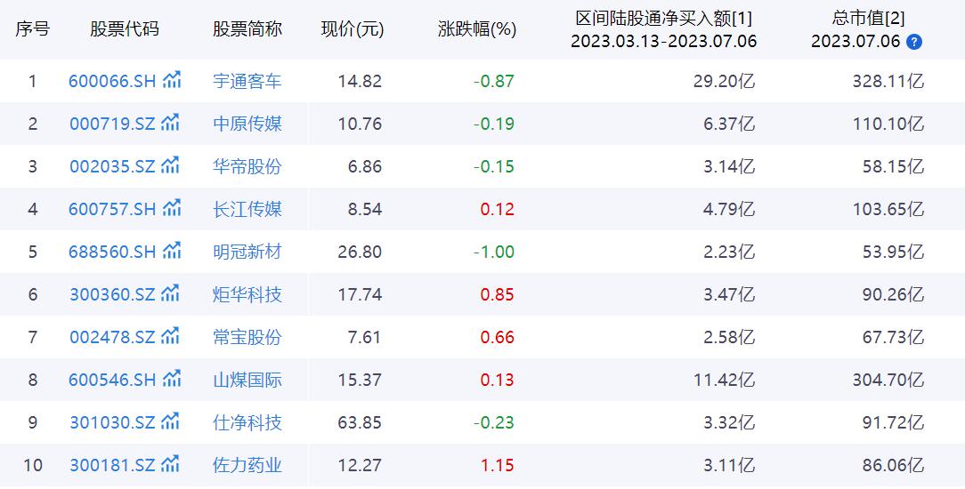The width and height of the screenshot is (965, 489).
Task: Open stock code link 600066.SH
Action: point(113,81)
